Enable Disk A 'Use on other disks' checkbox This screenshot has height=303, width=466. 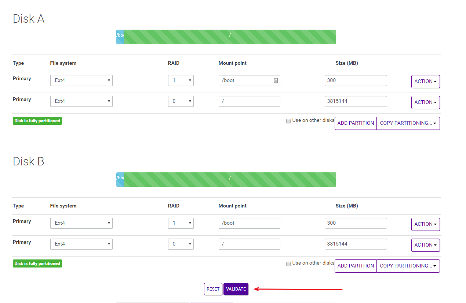coord(288,121)
